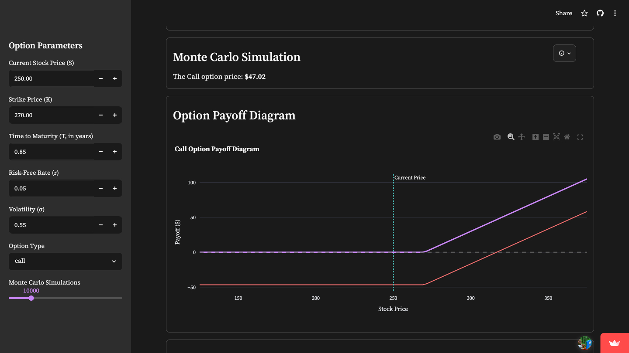Screen dimensions: 629x353
Task: Select the plot Pan tool
Action: tap(522, 137)
